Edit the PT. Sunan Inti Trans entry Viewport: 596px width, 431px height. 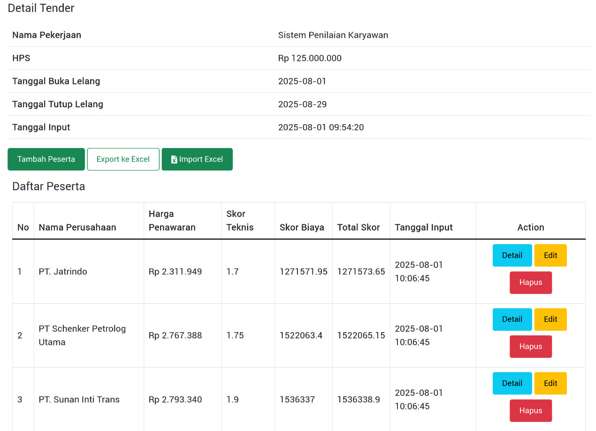[550, 383]
